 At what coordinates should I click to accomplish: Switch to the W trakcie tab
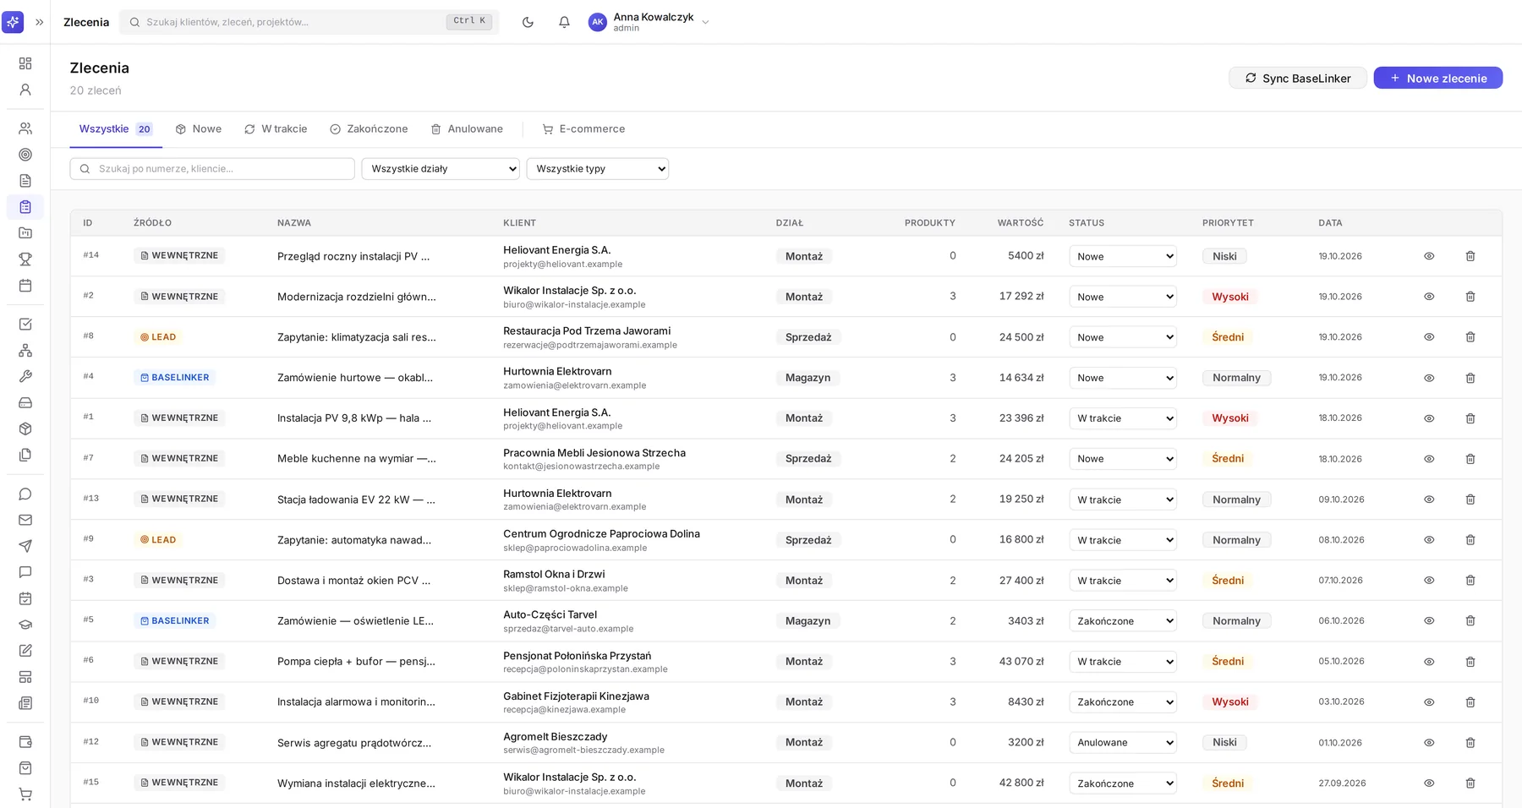click(x=276, y=129)
